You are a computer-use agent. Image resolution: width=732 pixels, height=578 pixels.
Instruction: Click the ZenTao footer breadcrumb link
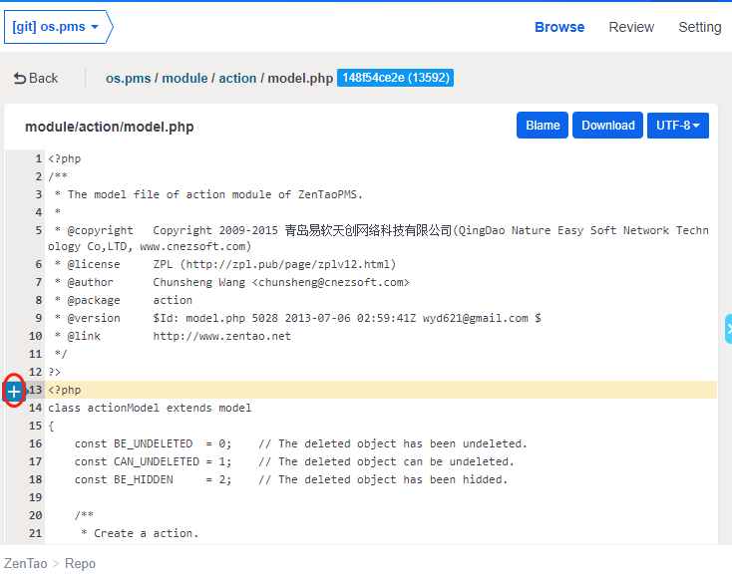pyautogui.click(x=25, y=563)
